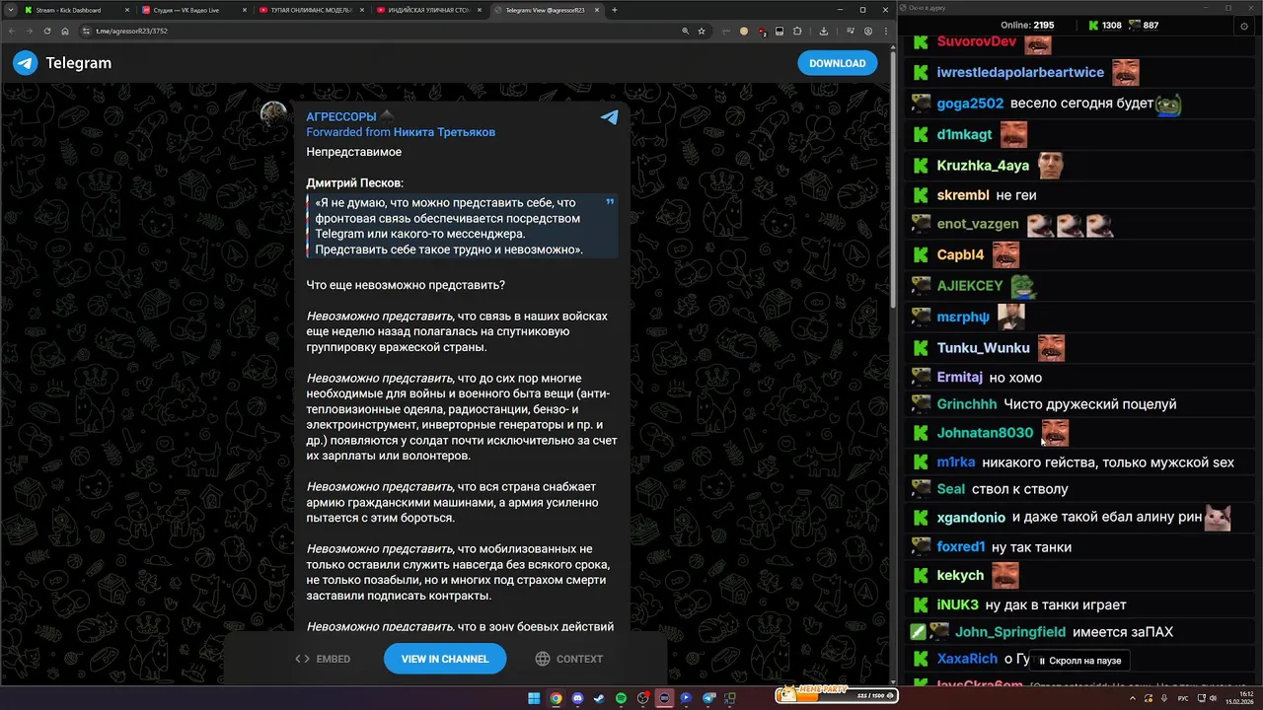Click the EMBED button
This screenshot has width=1263, height=710.
(323, 659)
